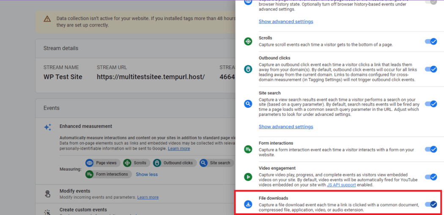The image size is (444, 215).
Task: Open Learn more under Enhanced measurement
Action: (179, 148)
